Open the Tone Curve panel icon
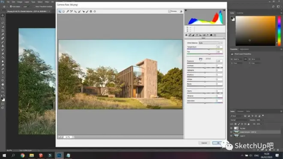This screenshot has width=283, height=159. [190, 35]
